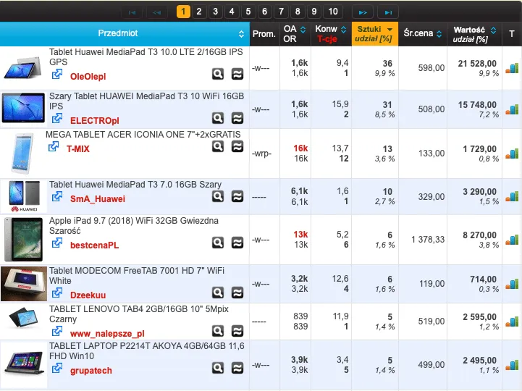Open the bar chart icon for the bestcenaPL row
This screenshot has width=522, height=391.
512,240
